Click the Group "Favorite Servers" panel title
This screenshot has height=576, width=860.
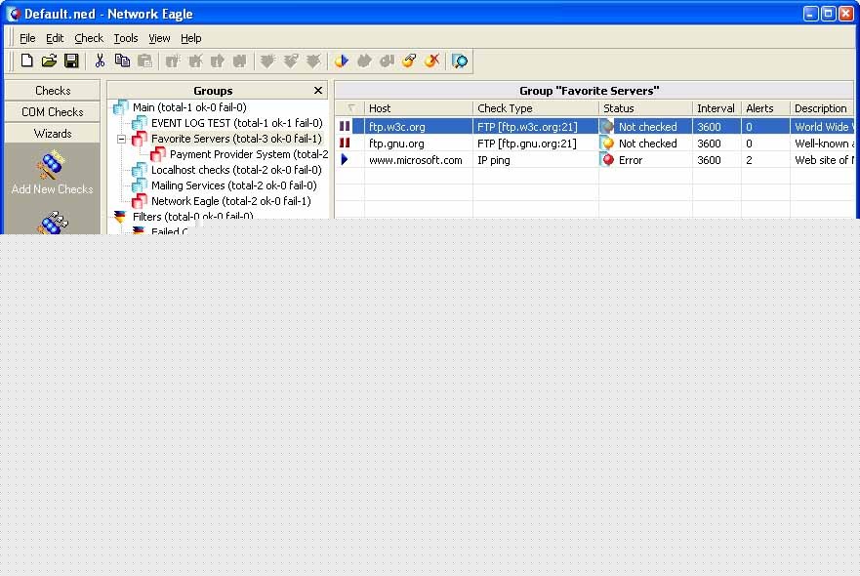pyautogui.click(x=589, y=91)
